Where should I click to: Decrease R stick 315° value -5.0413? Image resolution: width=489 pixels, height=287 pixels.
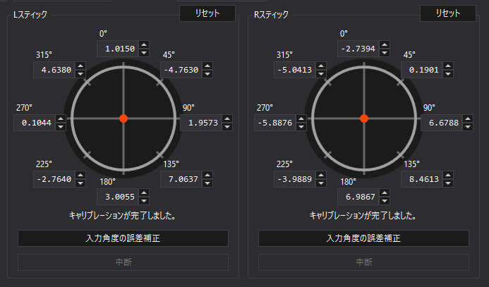click(321, 74)
